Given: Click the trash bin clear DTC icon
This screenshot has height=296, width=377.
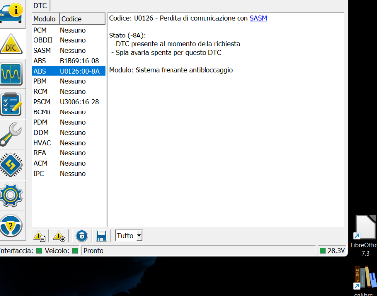Looking at the screenshot, I should tap(82, 236).
